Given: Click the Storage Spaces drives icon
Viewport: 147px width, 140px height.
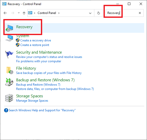Looking at the screenshot, I should [9, 98].
